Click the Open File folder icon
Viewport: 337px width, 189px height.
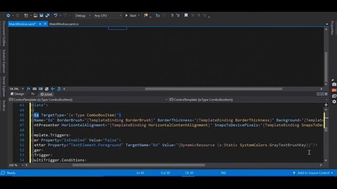35,15
